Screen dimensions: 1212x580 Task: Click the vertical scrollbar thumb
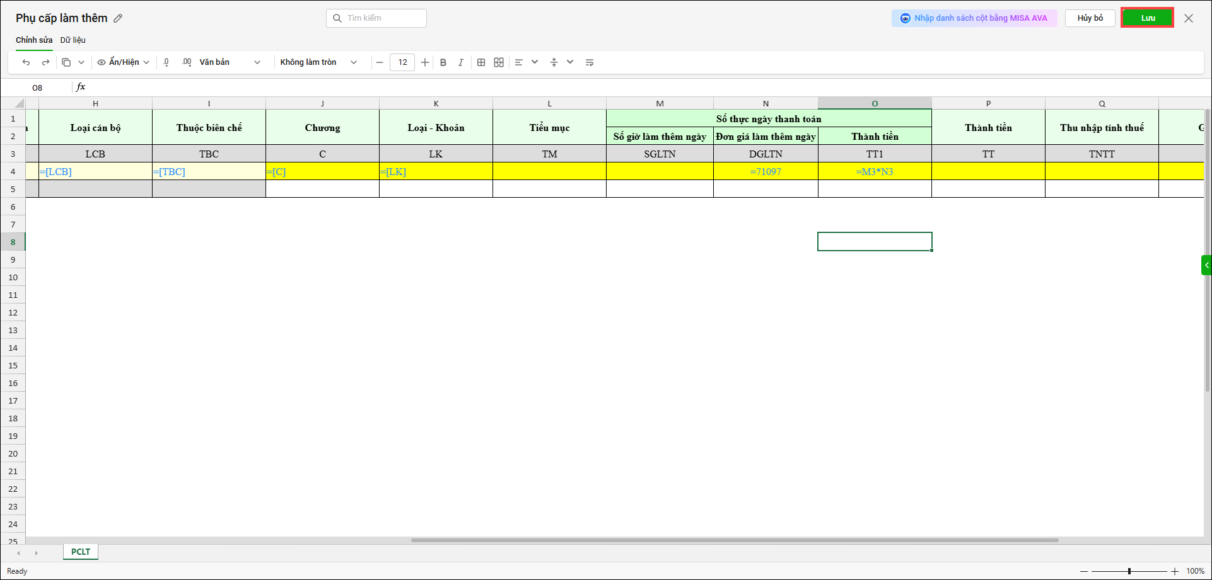[1208, 251]
